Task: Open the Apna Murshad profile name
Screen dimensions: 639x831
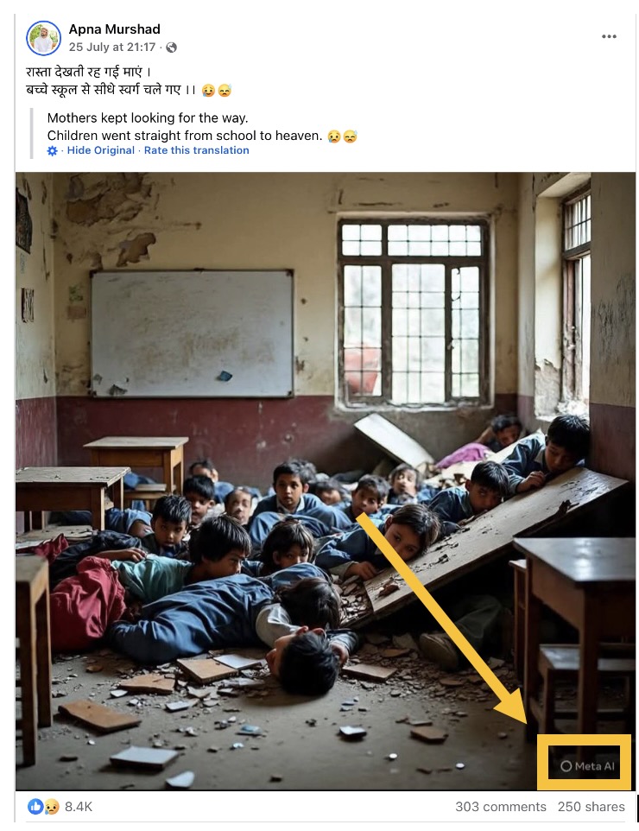Action: click(115, 29)
